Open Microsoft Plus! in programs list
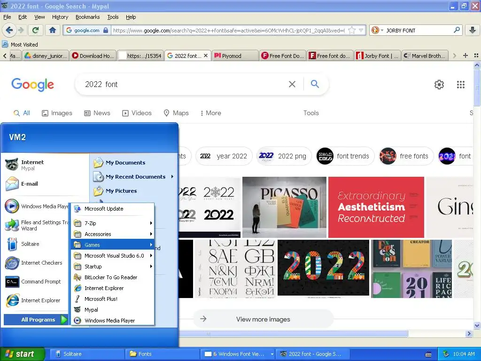The height and width of the screenshot is (361, 481). pos(113,298)
